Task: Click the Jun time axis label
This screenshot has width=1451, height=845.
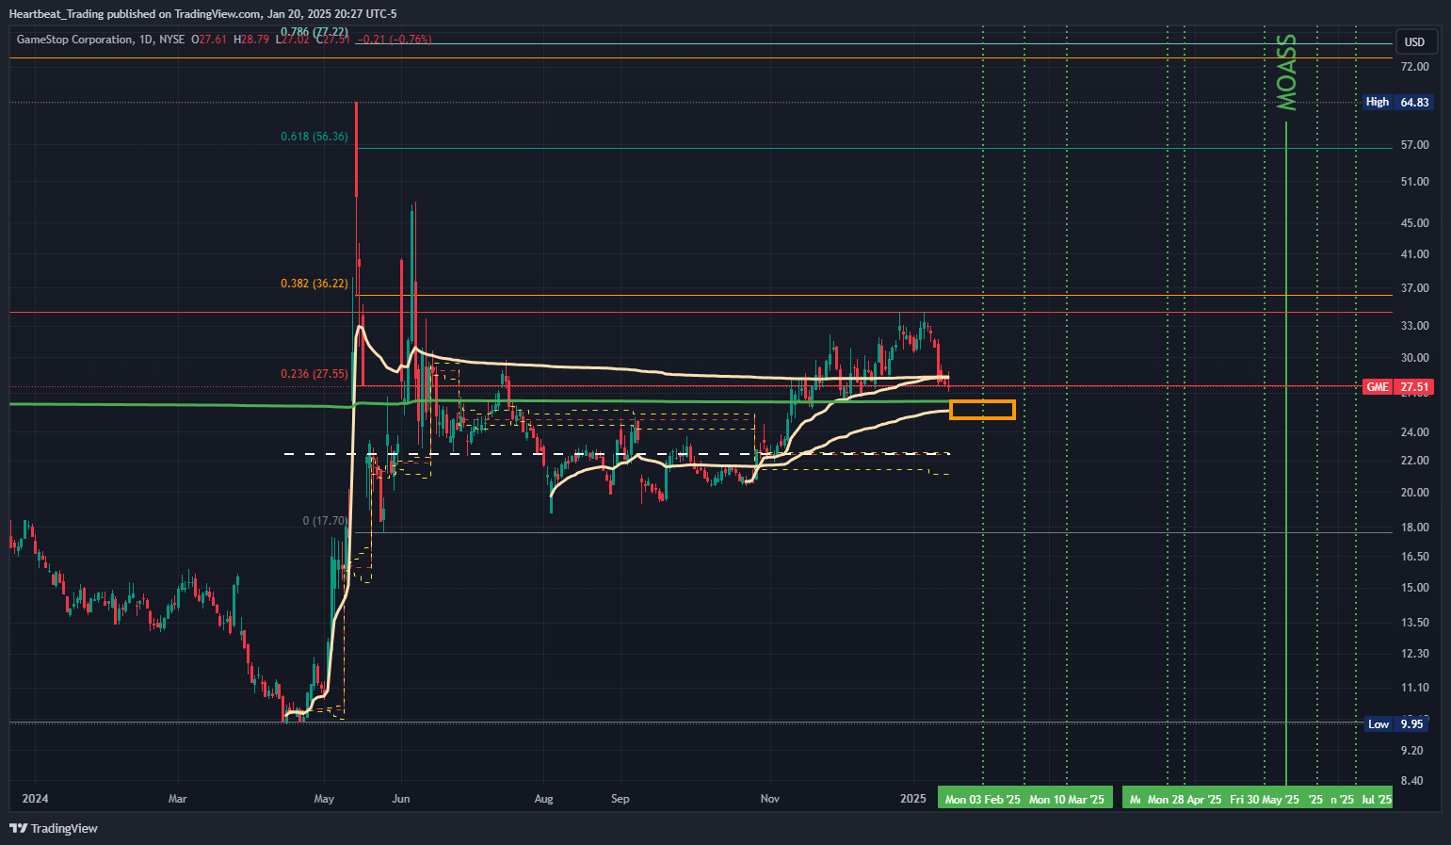Action: pos(401,799)
